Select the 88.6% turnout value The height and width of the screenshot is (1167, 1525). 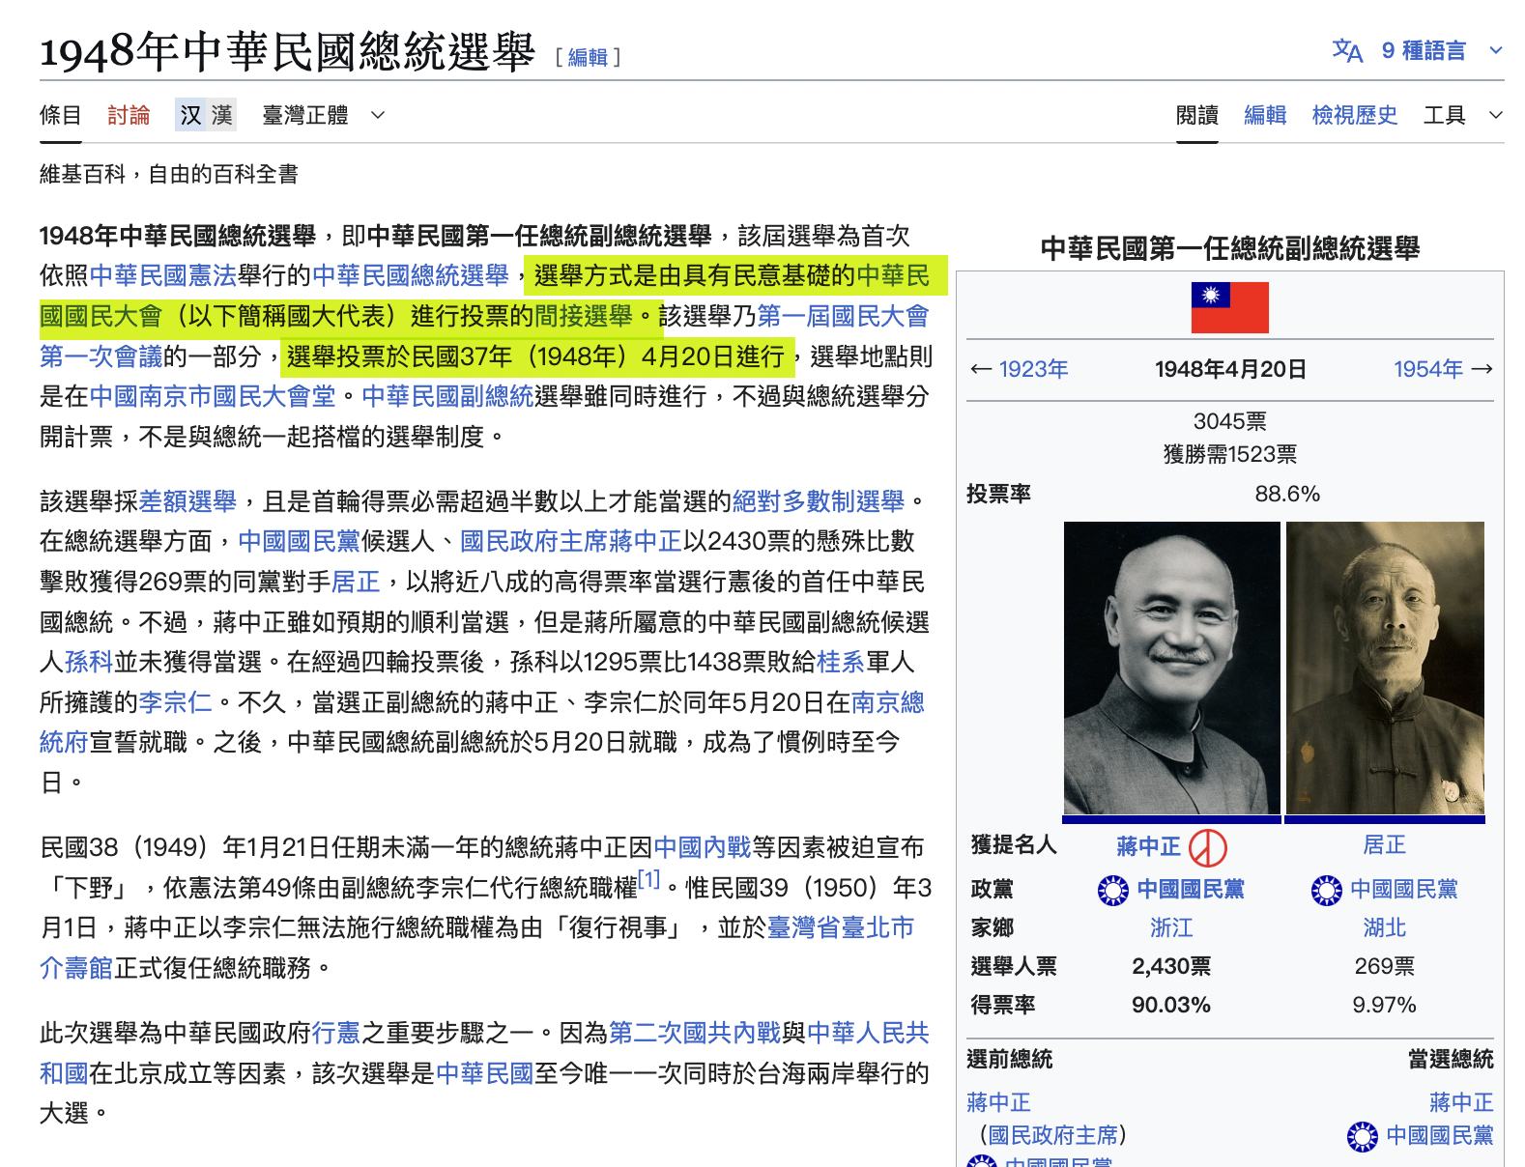pyautogui.click(x=1287, y=494)
